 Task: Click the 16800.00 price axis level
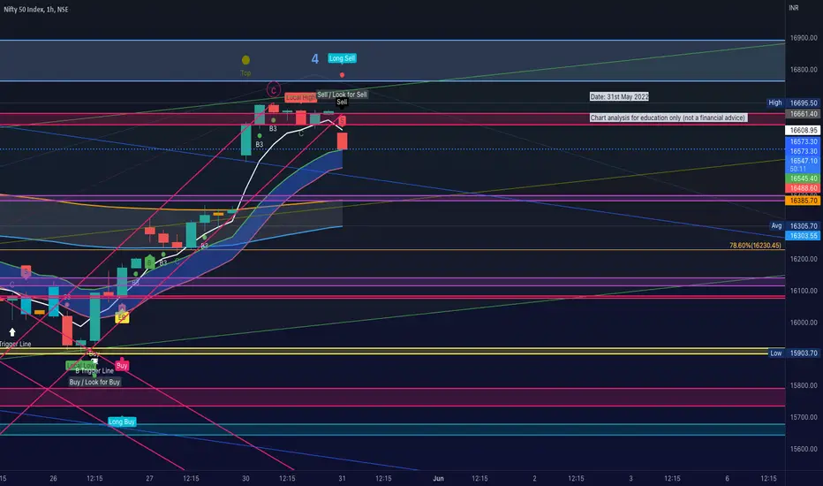click(804, 69)
